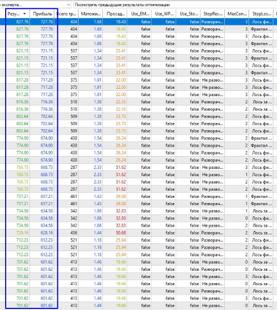Select 342 in 734.58 row with MaxCon 0
Viewport: 277px width, 310px height.
click(x=73, y=218)
